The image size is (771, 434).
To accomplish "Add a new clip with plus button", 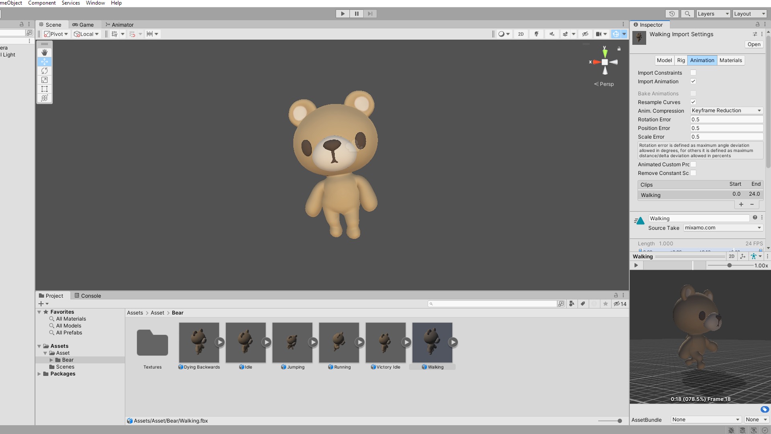I will 741,205.
